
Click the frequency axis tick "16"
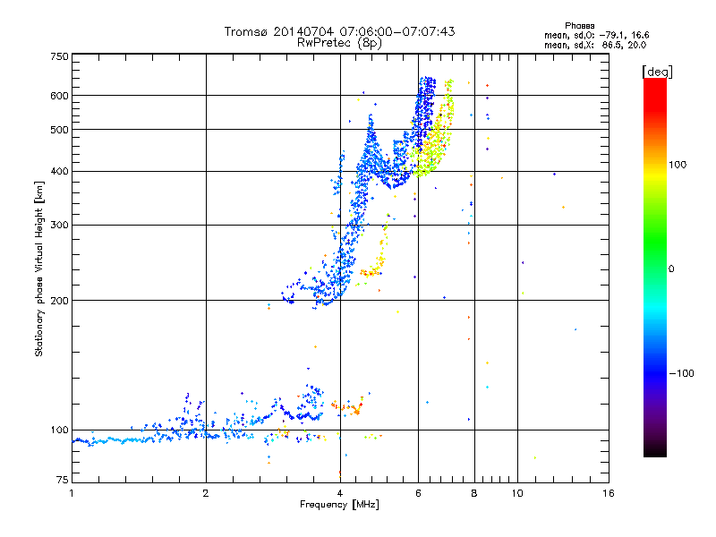click(609, 493)
